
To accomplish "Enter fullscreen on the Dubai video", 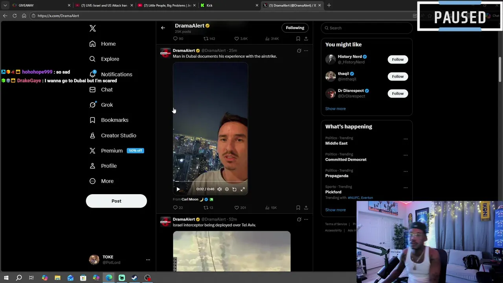I will click(x=242, y=189).
